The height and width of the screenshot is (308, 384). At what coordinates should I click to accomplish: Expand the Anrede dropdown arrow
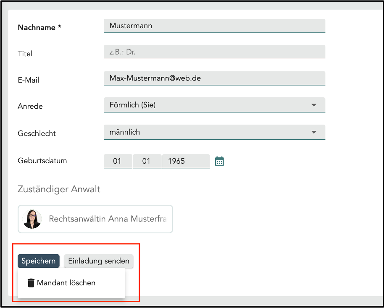point(313,105)
